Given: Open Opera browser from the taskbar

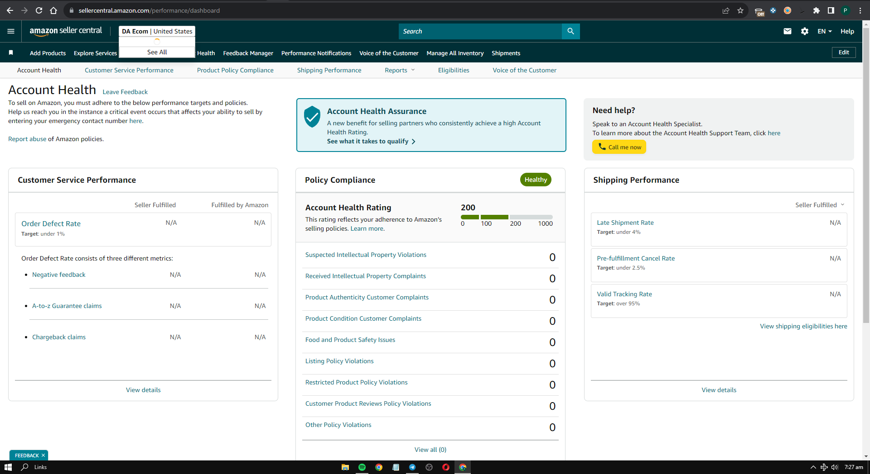Looking at the screenshot, I should (446, 467).
